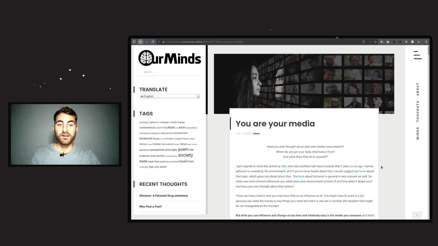Show more toolbar items overflow chevron
438x246 pixels.
click(418, 42)
